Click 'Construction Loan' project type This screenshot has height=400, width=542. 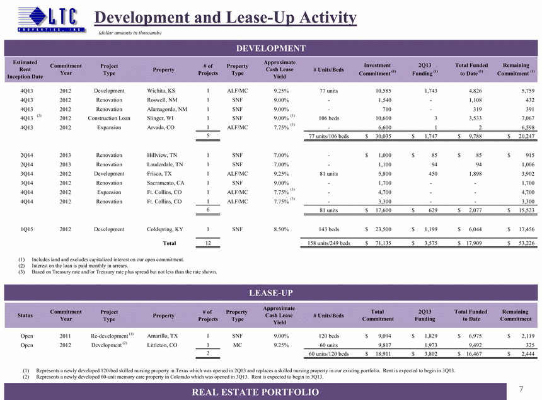pyautogui.click(x=109, y=118)
